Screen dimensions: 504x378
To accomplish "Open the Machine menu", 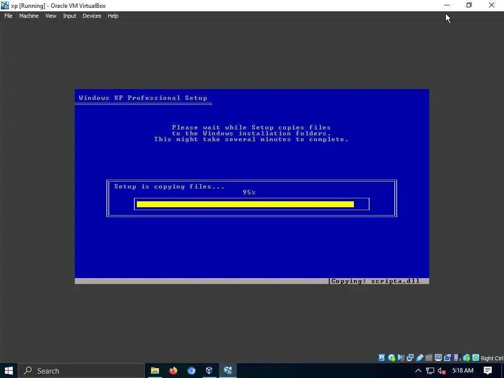I will click(29, 16).
